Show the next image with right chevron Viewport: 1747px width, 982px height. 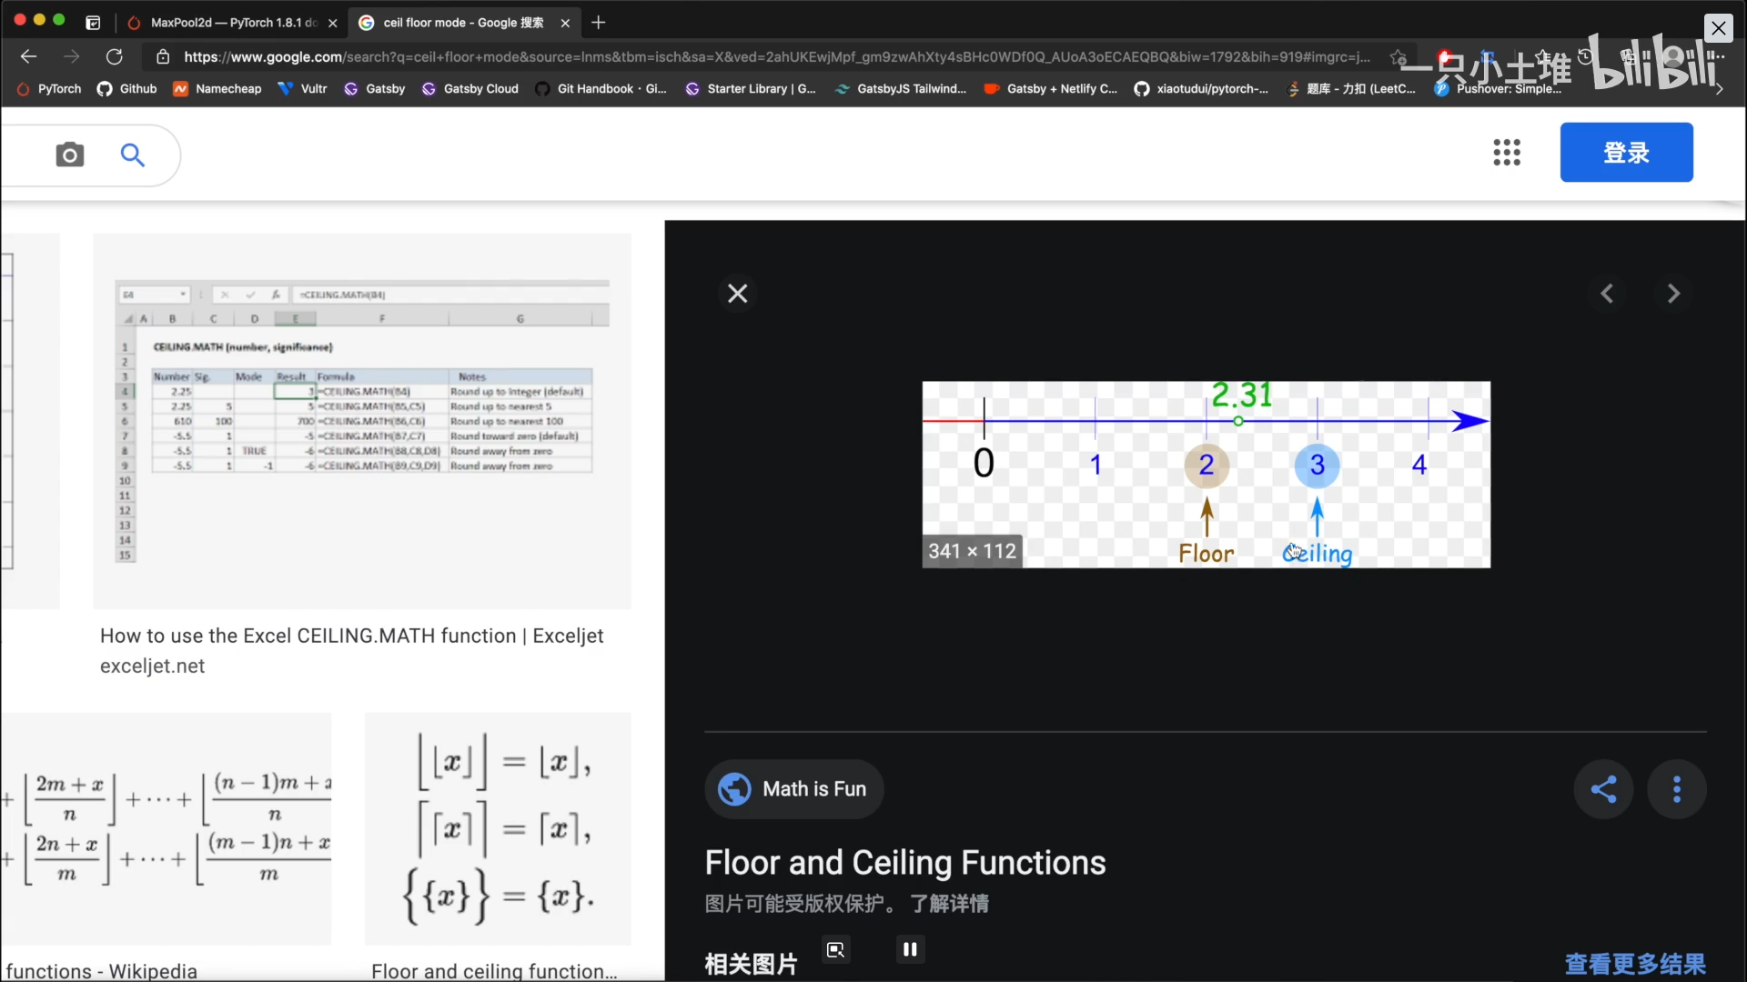[1673, 294]
